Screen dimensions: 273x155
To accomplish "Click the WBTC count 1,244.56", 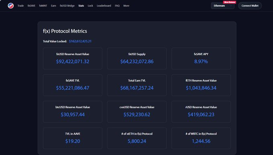I will (x=201, y=141).
